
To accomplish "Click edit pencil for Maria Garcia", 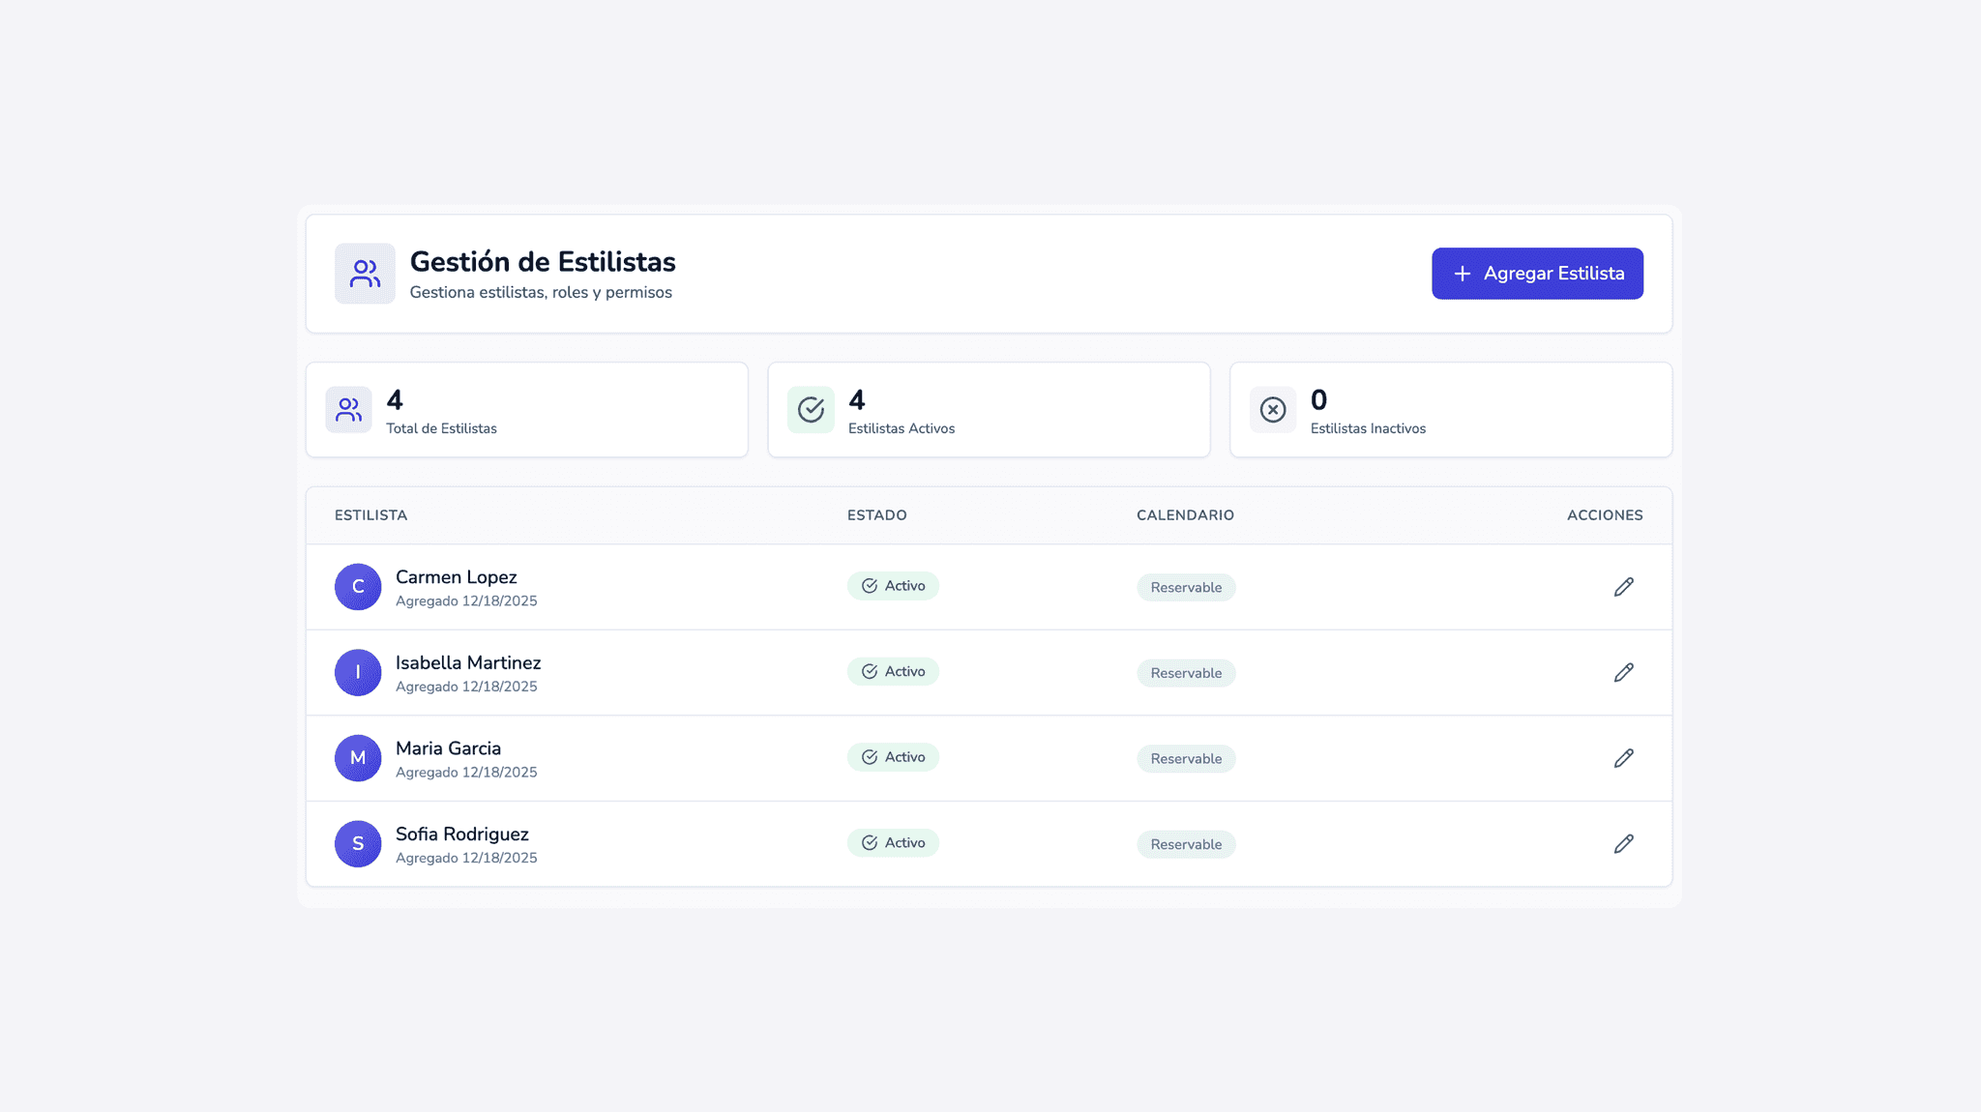I will coord(1623,758).
